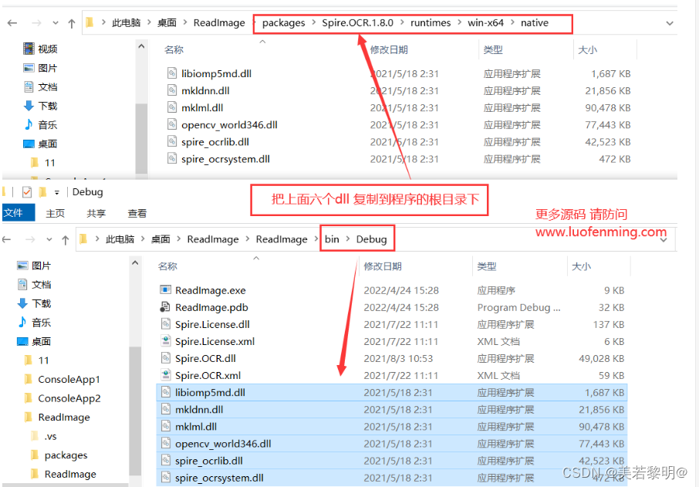Screen dimensions: 699x487
Task: Select ReadImage.pdb icon in the Debug folder
Action: pos(165,307)
